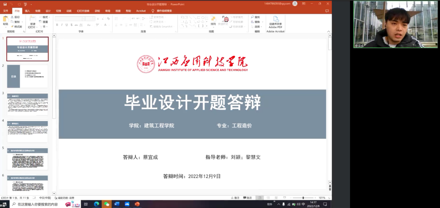The image size is (440, 208).
Task: Toggle the Notes (备注) pane in status bar
Action: click(x=235, y=198)
